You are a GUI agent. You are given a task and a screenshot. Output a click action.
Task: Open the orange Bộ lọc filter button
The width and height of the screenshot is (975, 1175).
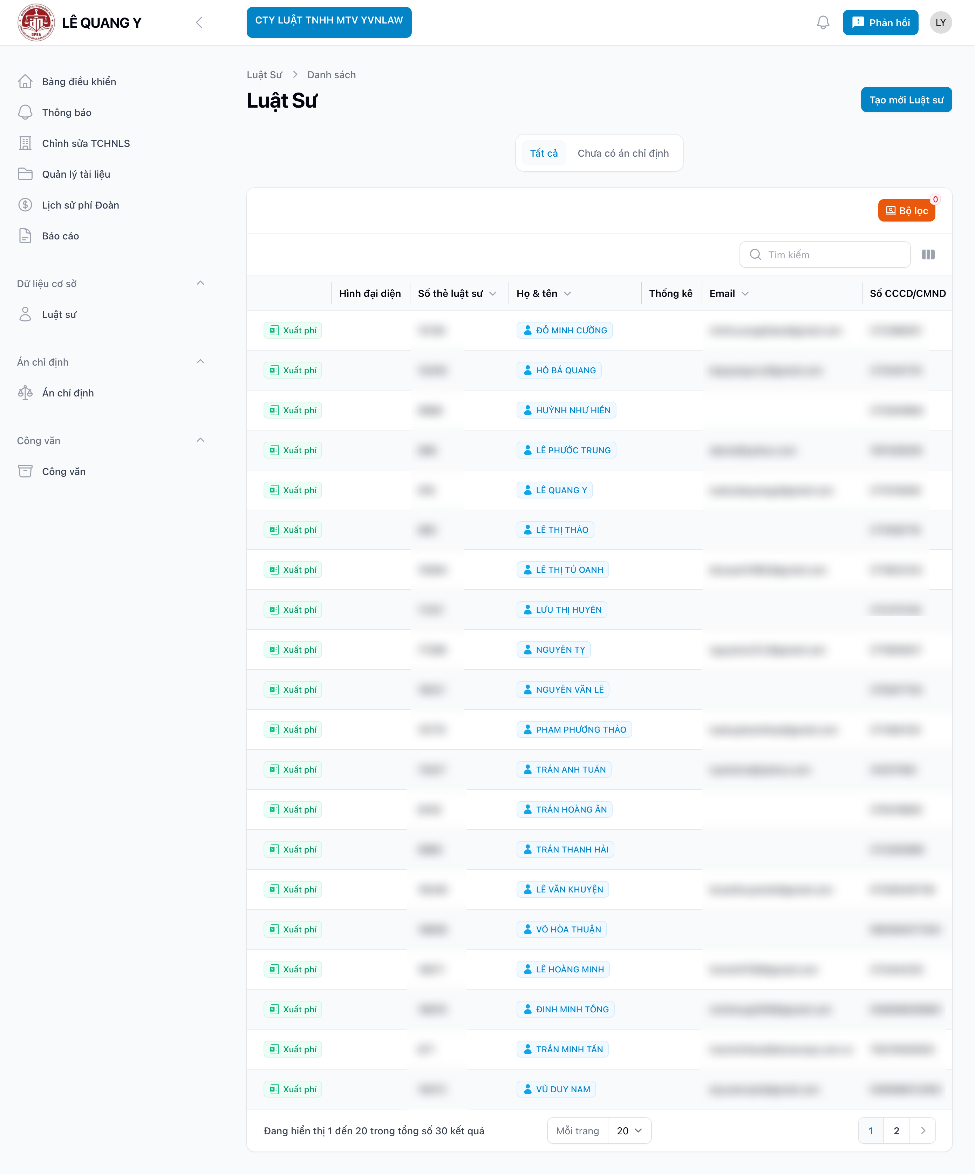[x=906, y=210]
